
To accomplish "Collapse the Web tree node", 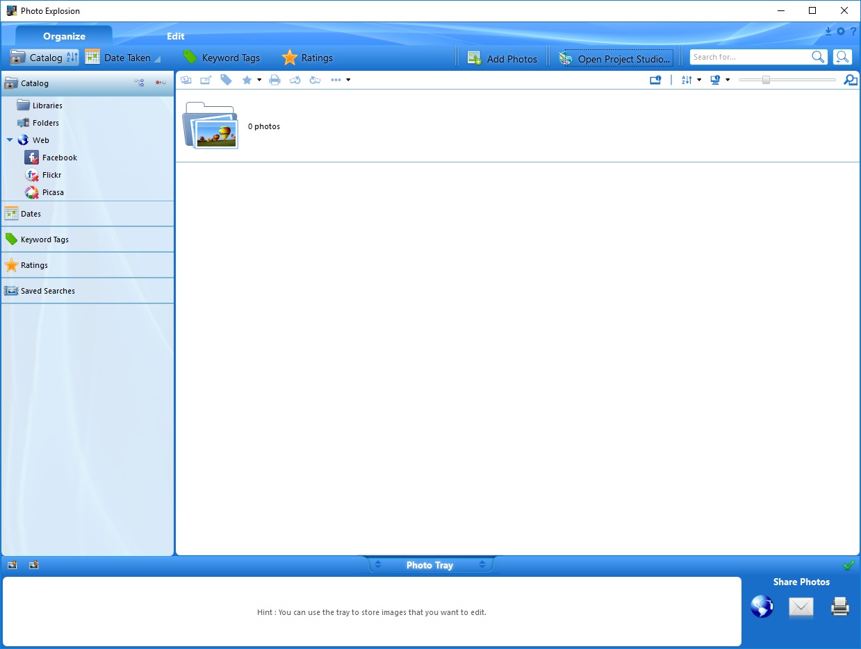I will 10,140.
